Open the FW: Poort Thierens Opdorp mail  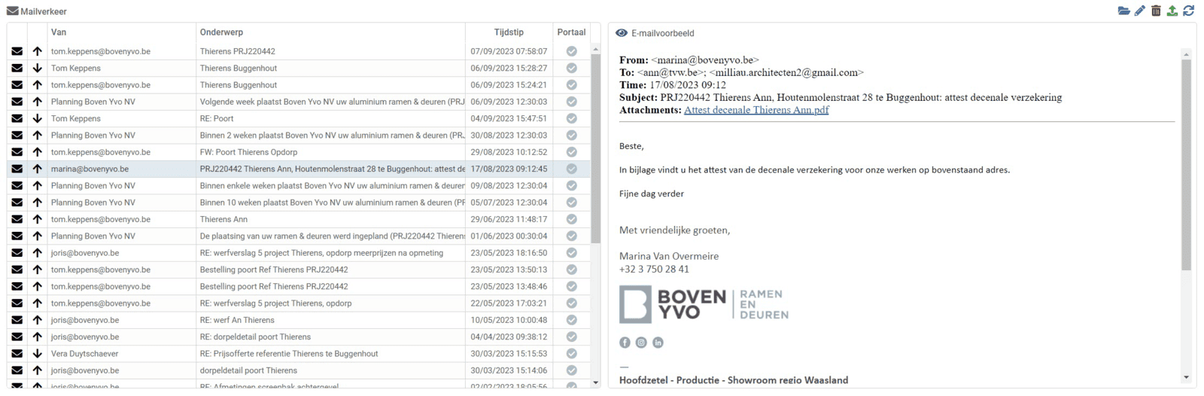coord(248,152)
